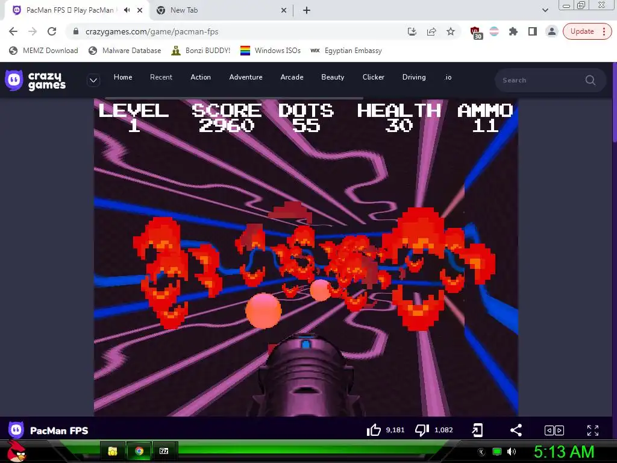The width and height of the screenshot is (617, 463).
Task: Show hidden tray icons arrow
Action: coord(481,452)
